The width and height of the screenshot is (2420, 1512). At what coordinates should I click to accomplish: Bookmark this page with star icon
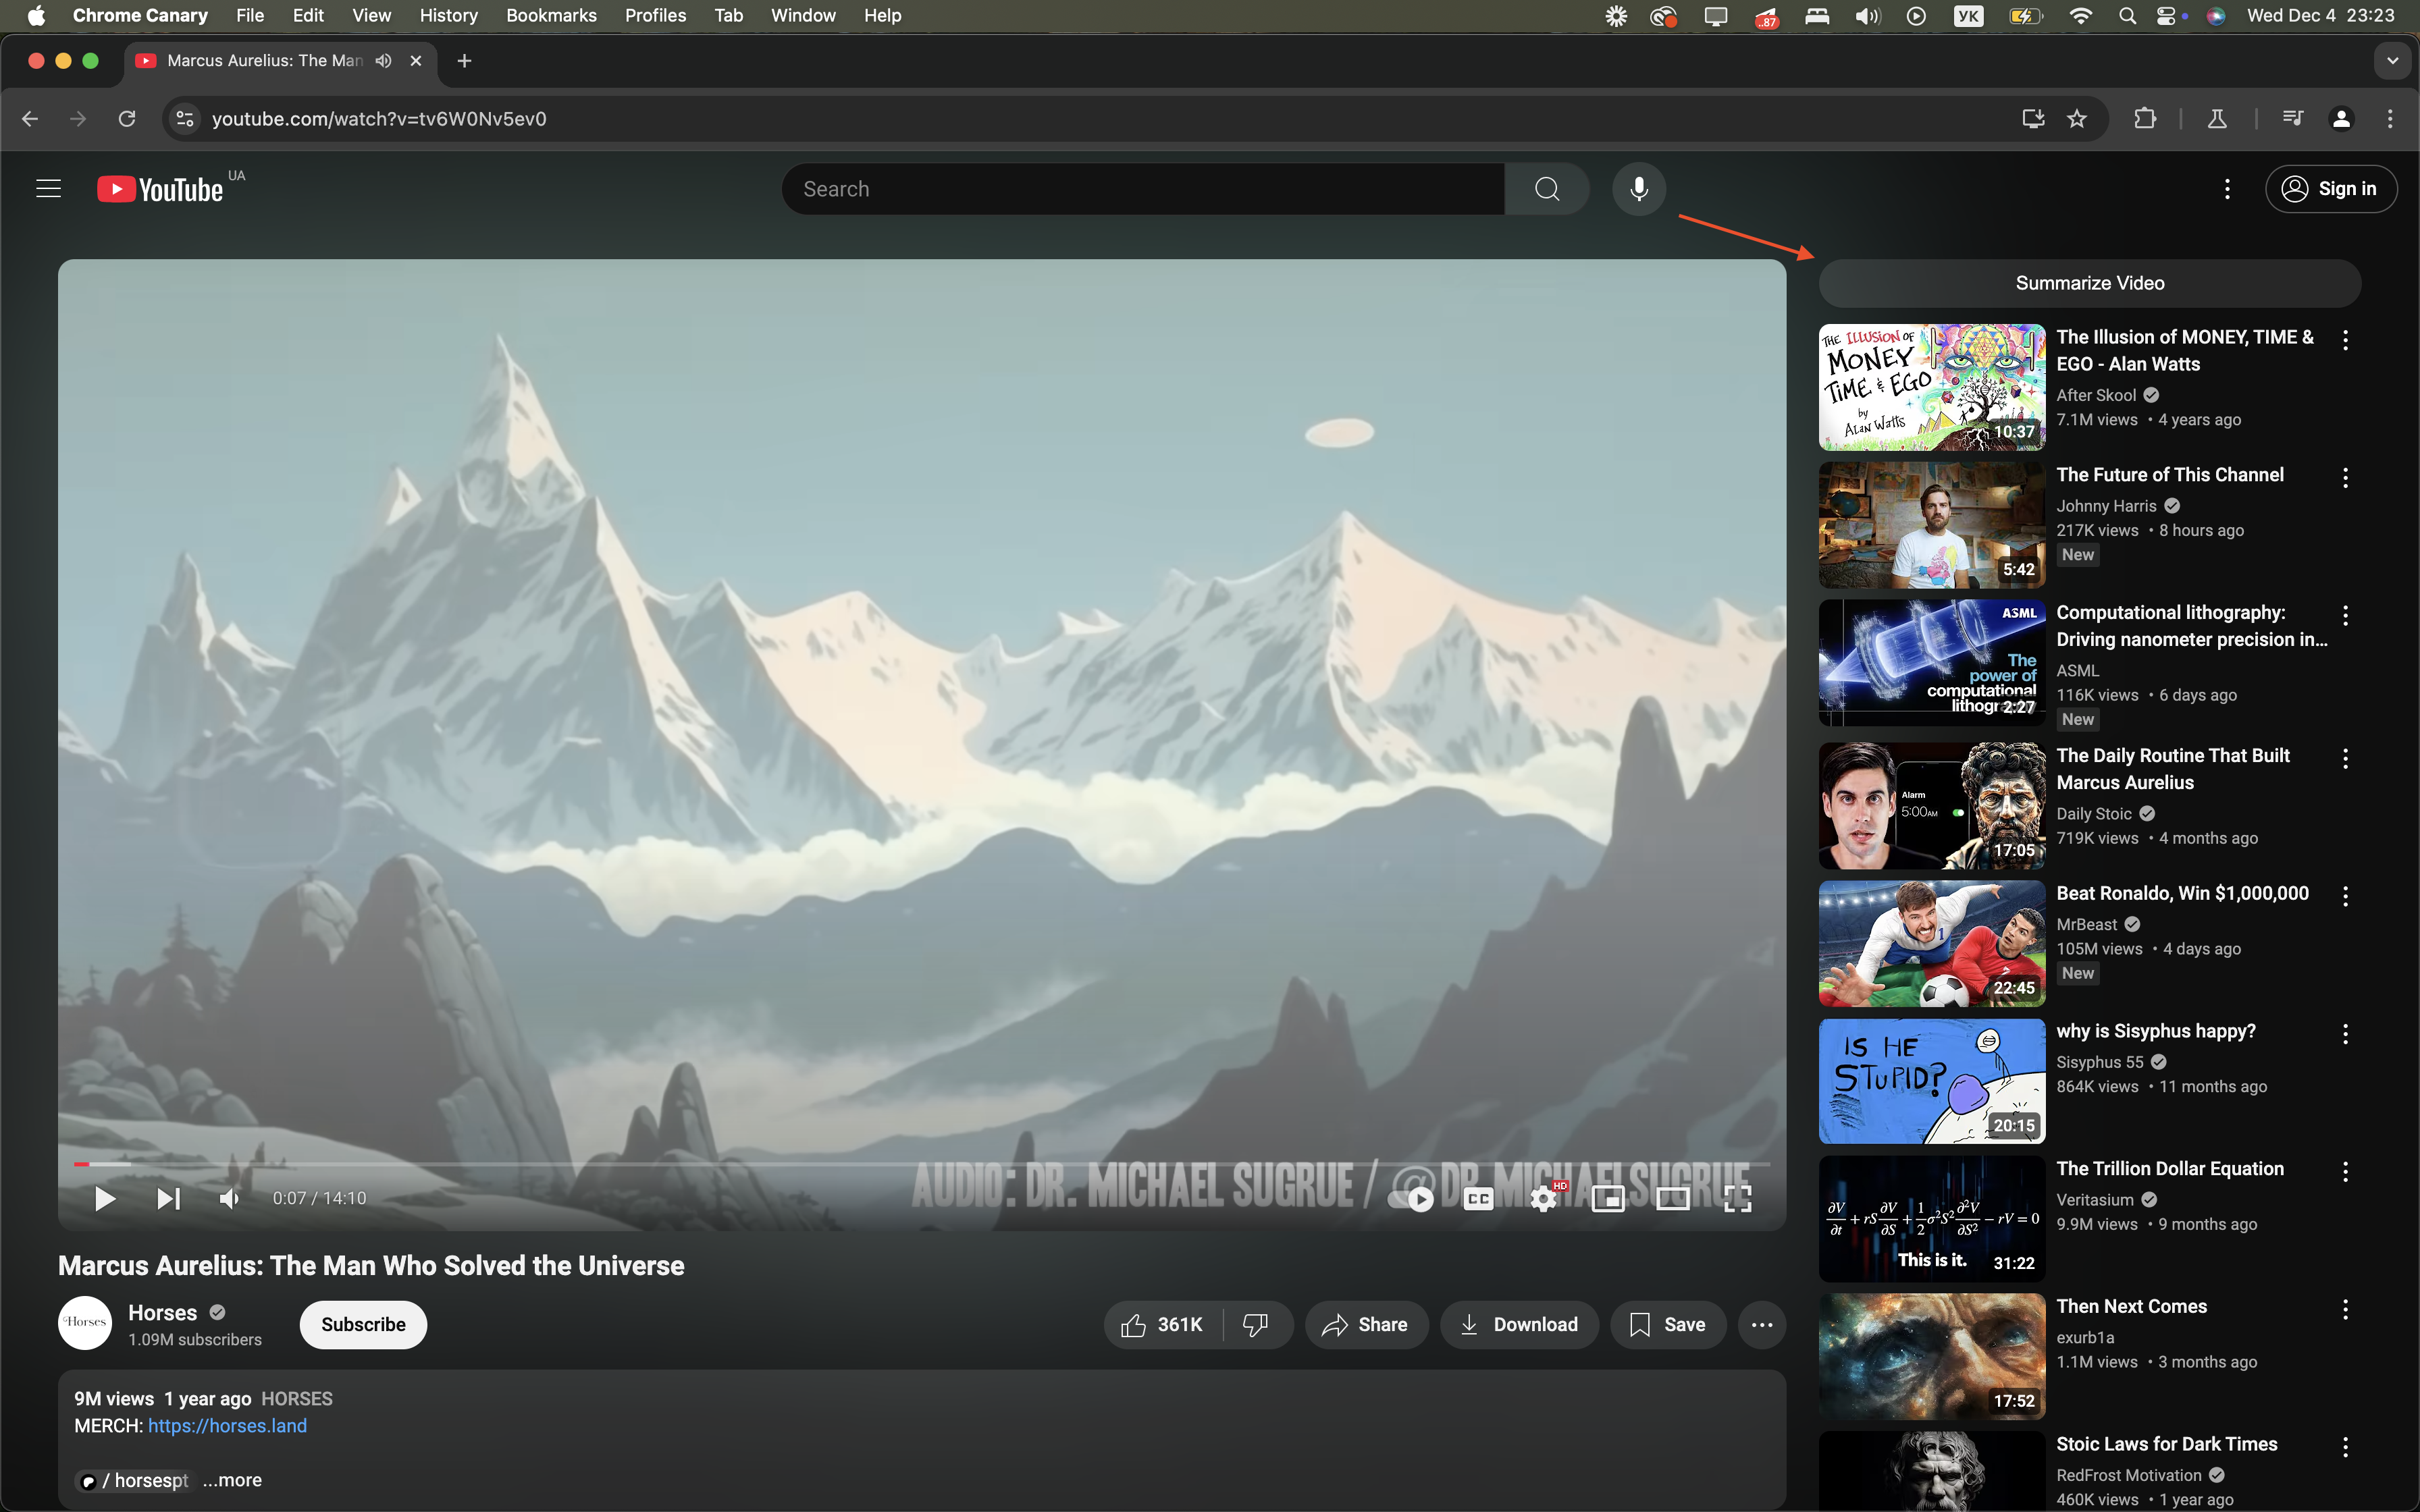pyautogui.click(x=2077, y=119)
